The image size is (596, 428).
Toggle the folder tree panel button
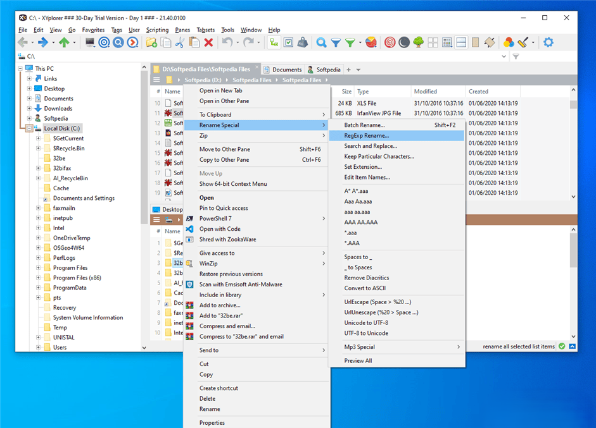(x=274, y=42)
